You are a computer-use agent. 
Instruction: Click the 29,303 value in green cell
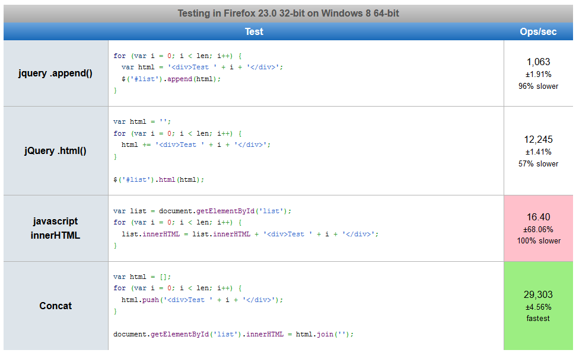click(x=538, y=294)
